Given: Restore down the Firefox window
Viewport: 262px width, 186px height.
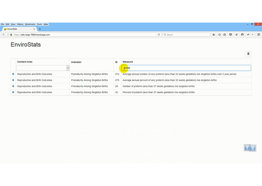Looking at the screenshot, I should click(x=252, y=24).
